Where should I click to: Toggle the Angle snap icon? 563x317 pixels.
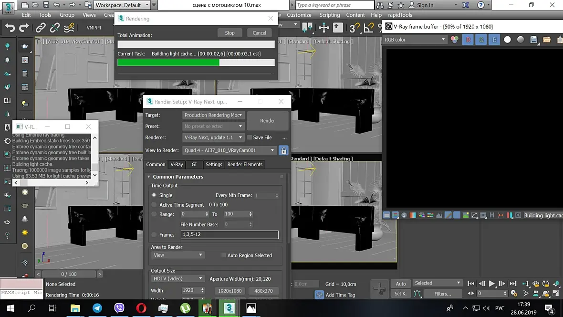368,28
